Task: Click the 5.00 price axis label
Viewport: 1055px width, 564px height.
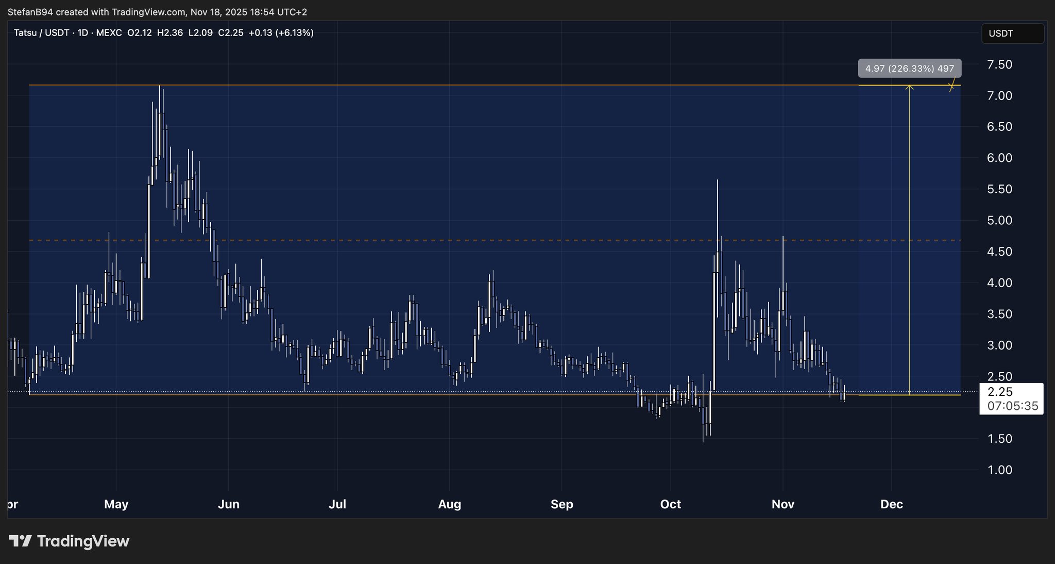Action: (x=999, y=220)
